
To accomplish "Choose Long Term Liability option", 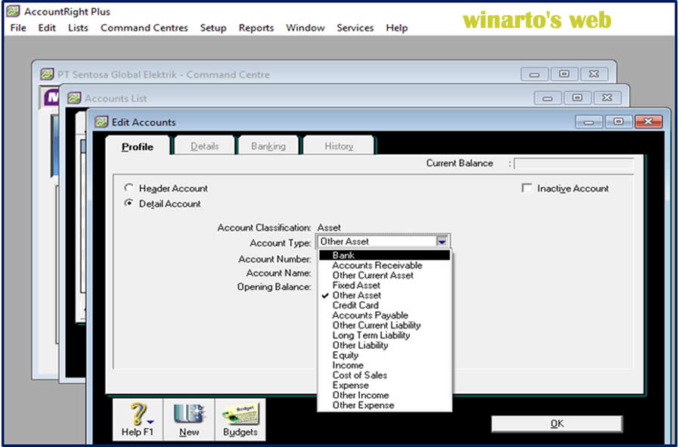I will click(385, 335).
